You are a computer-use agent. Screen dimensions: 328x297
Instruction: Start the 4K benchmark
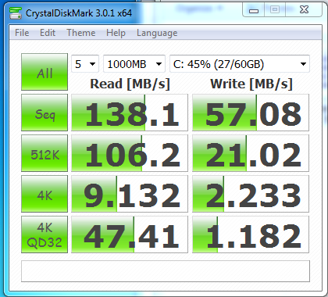(45, 194)
